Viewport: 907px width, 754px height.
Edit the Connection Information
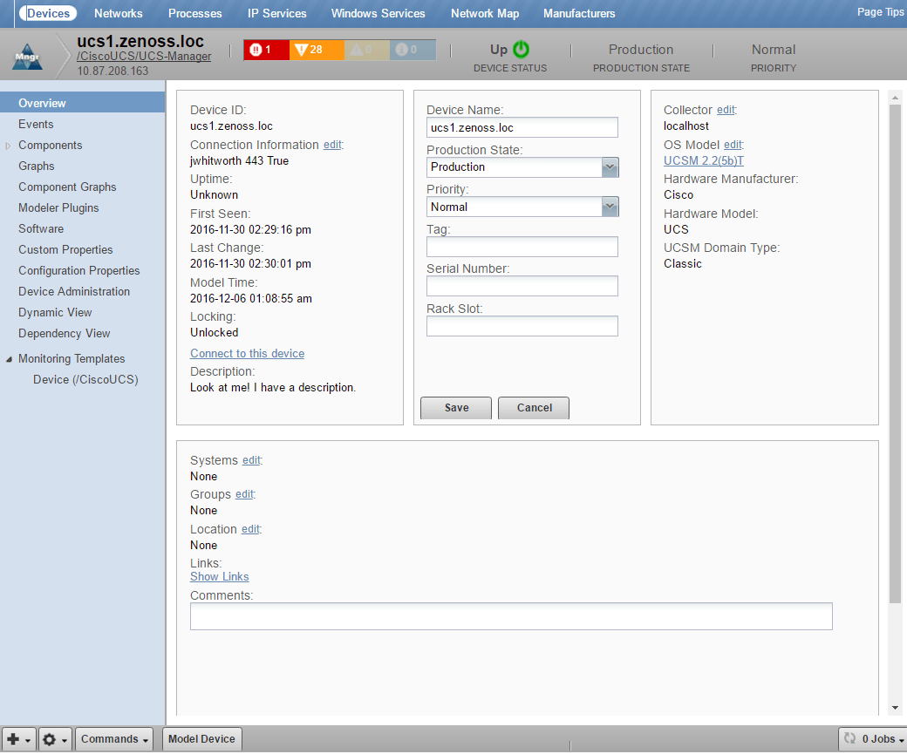[x=332, y=145]
